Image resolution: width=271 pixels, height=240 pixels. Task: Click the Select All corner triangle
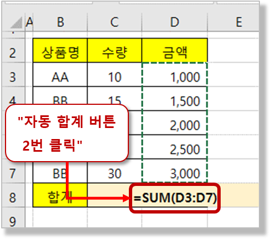pyautogui.click(x=17, y=23)
